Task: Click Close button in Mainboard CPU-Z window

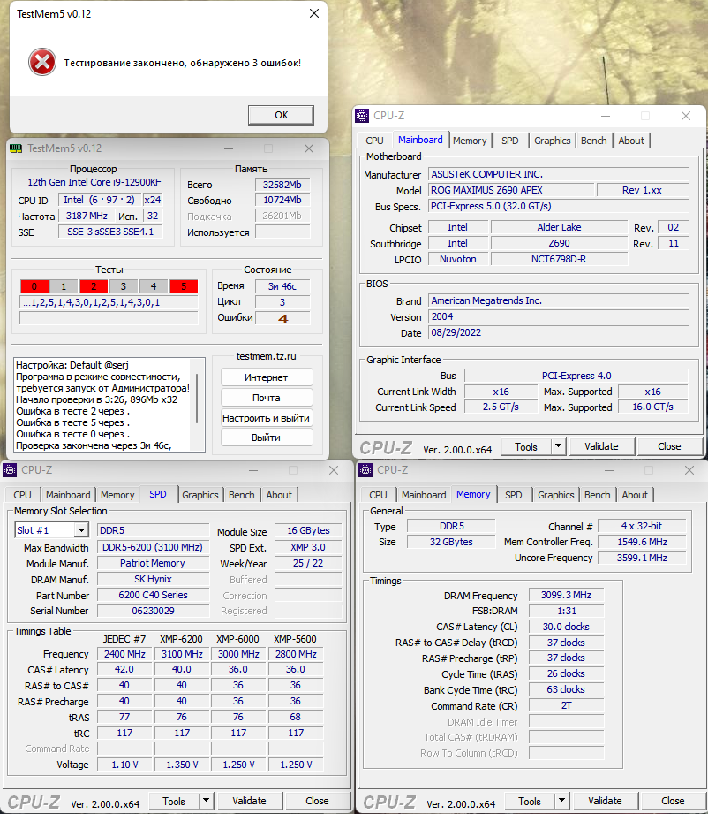Action: tap(669, 447)
